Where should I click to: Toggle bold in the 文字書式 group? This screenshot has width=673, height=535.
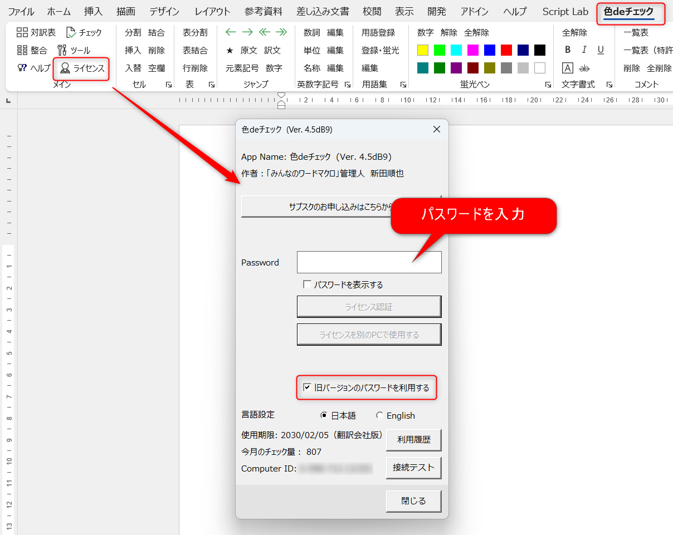[568, 50]
